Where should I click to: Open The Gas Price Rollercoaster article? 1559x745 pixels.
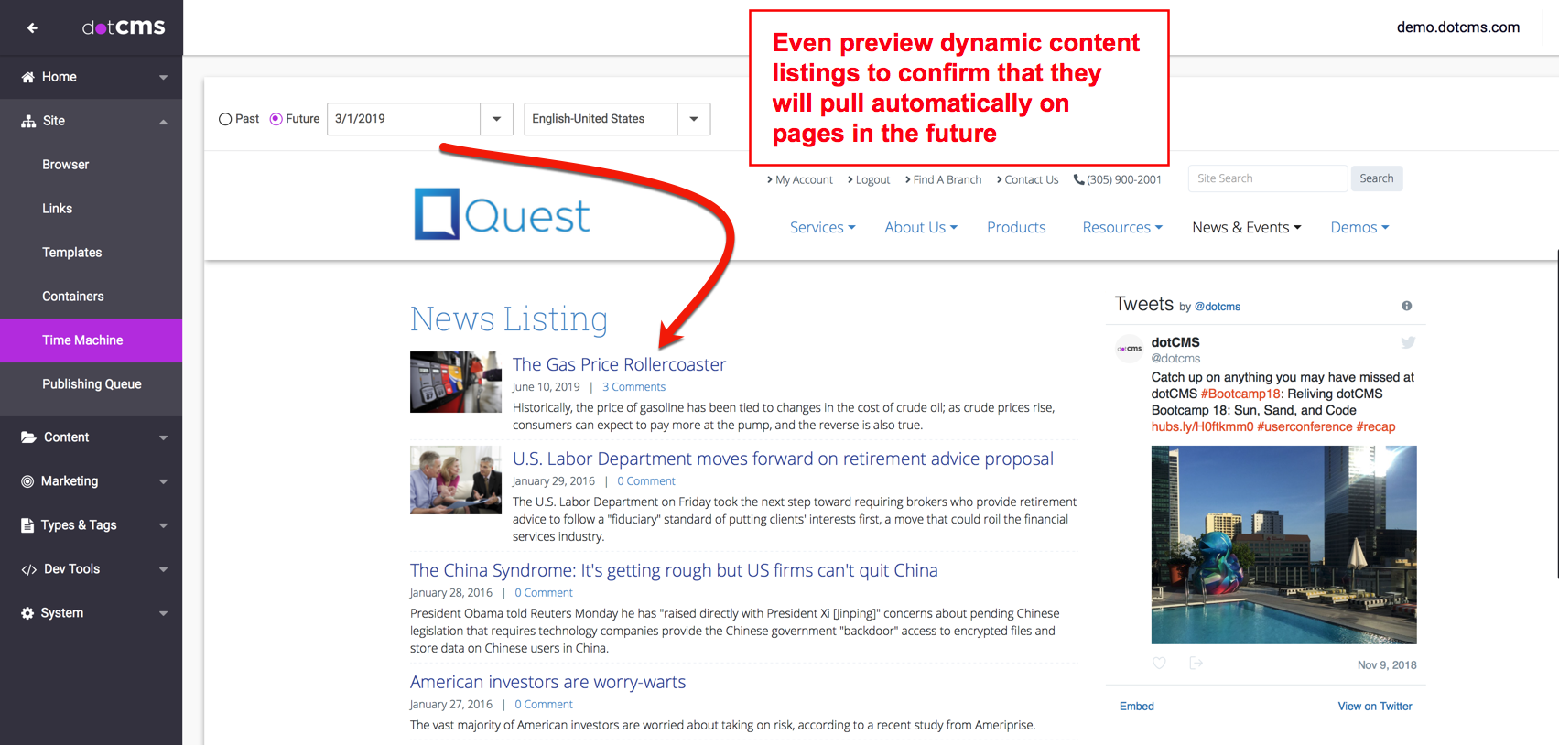[619, 364]
